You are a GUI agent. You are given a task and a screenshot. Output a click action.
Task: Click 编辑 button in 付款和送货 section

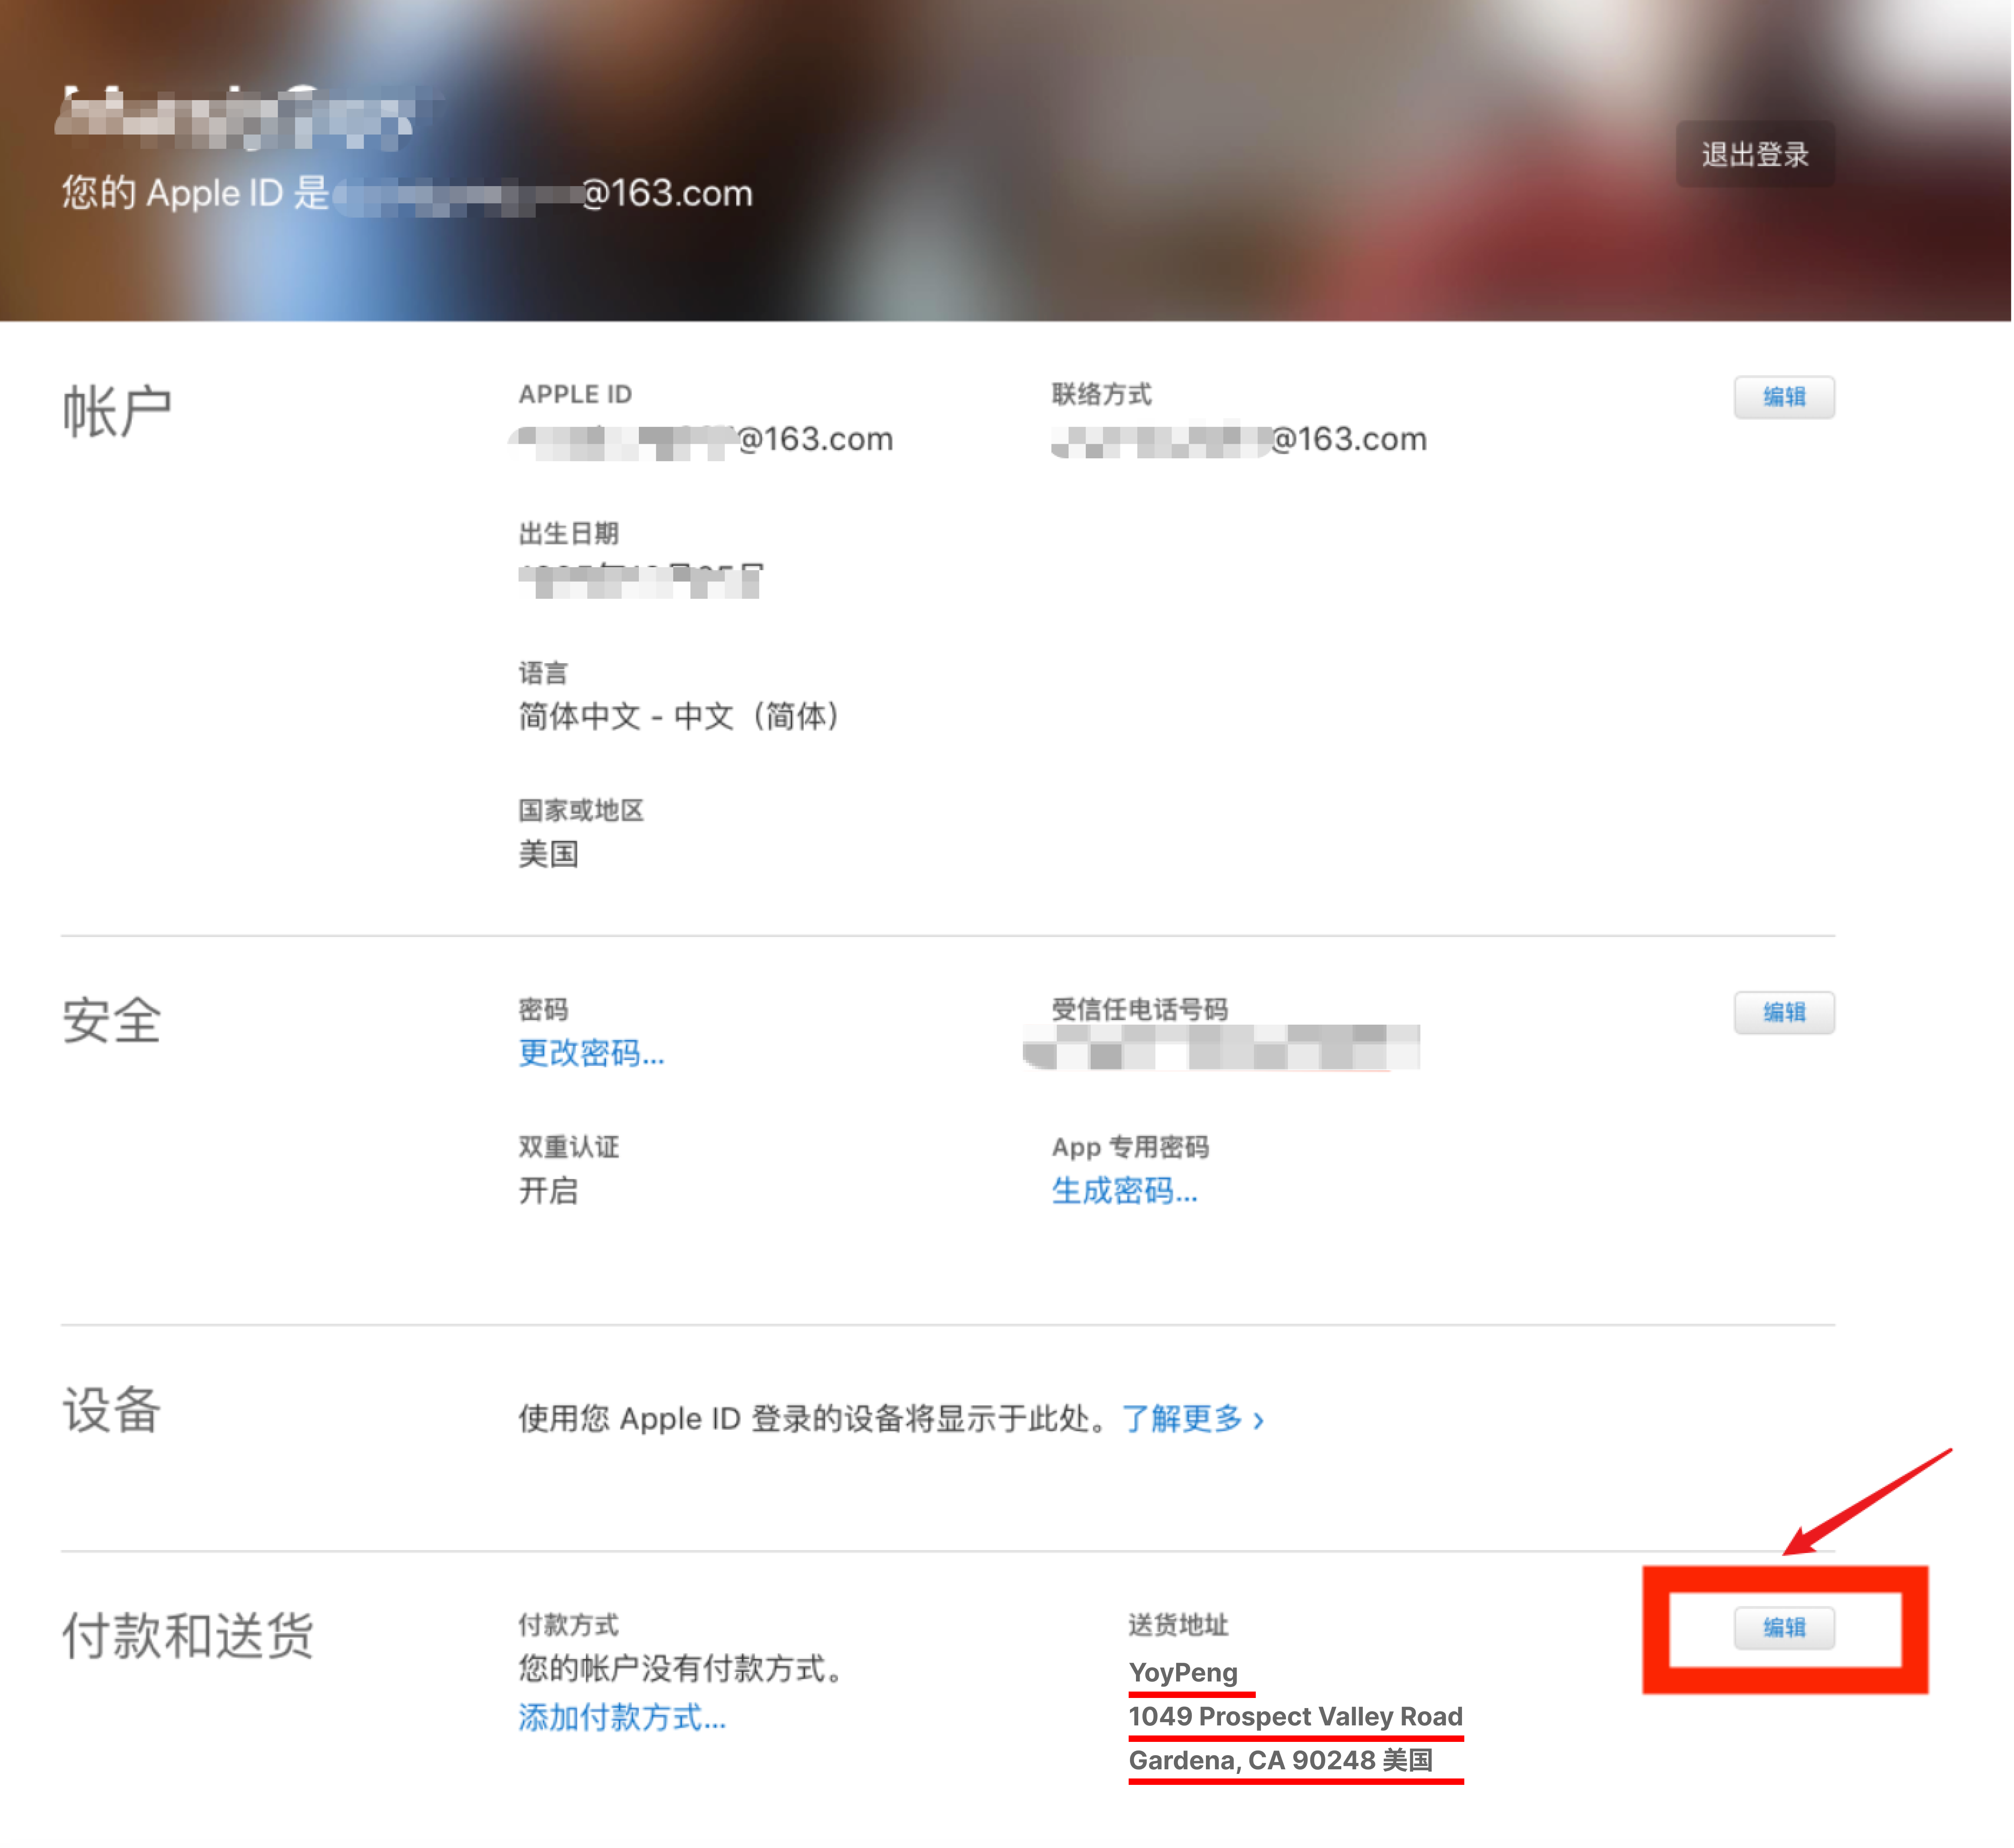click(1783, 1627)
